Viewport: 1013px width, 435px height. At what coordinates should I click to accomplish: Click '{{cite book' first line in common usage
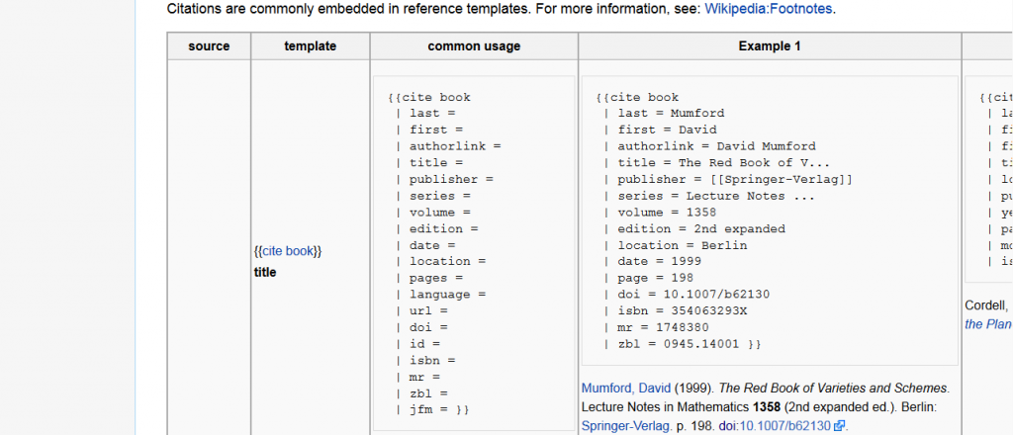(429, 98)
